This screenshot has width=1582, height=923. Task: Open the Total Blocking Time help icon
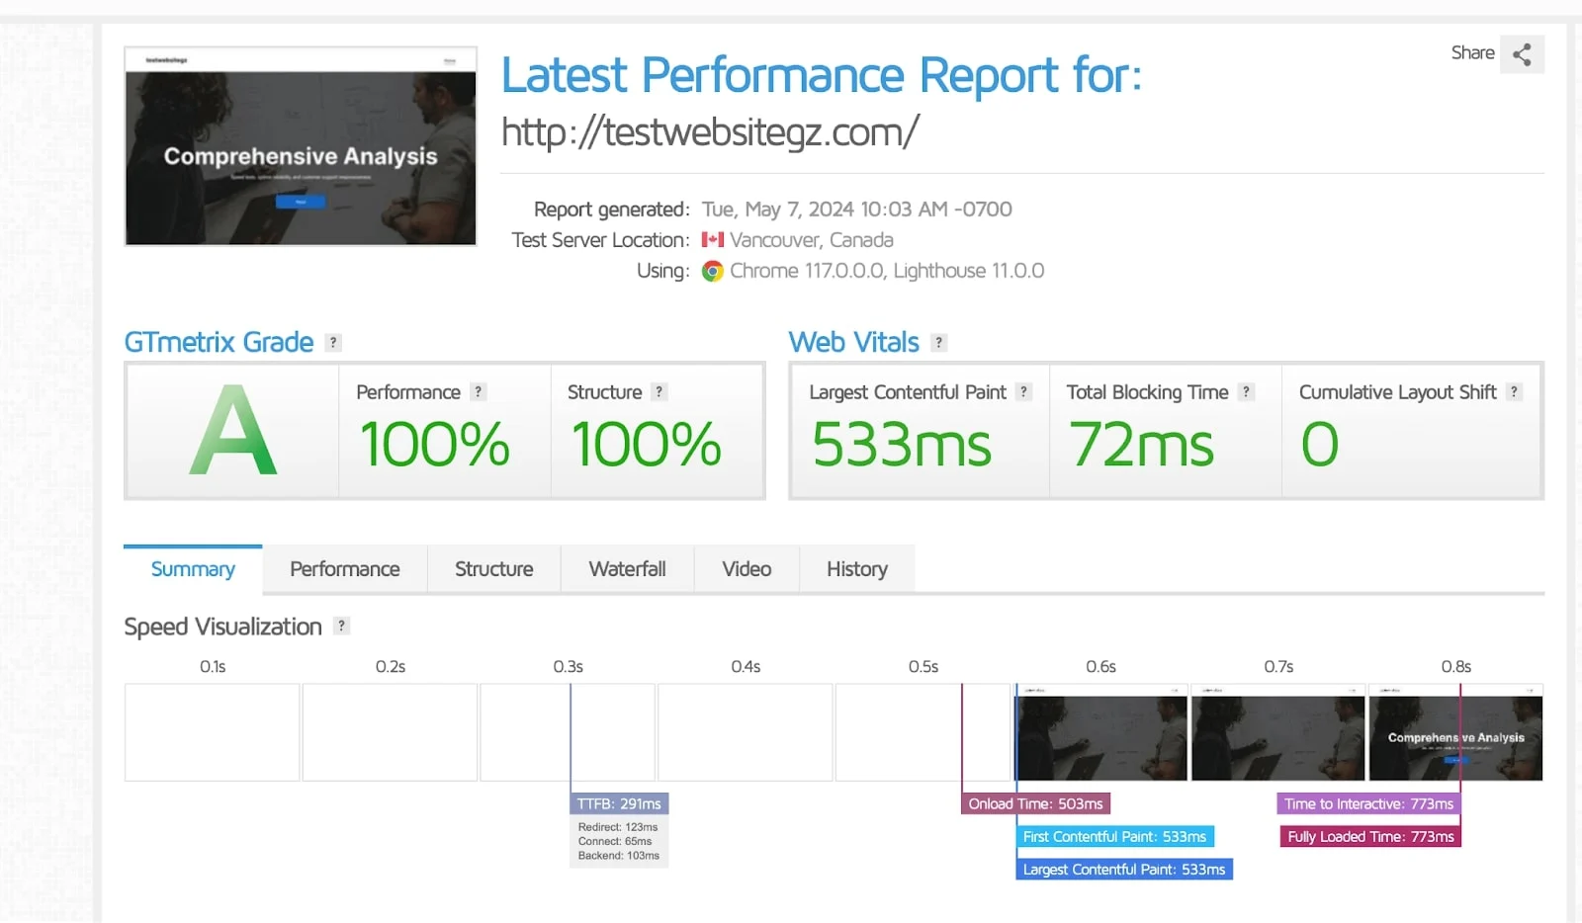[1246, 391]
